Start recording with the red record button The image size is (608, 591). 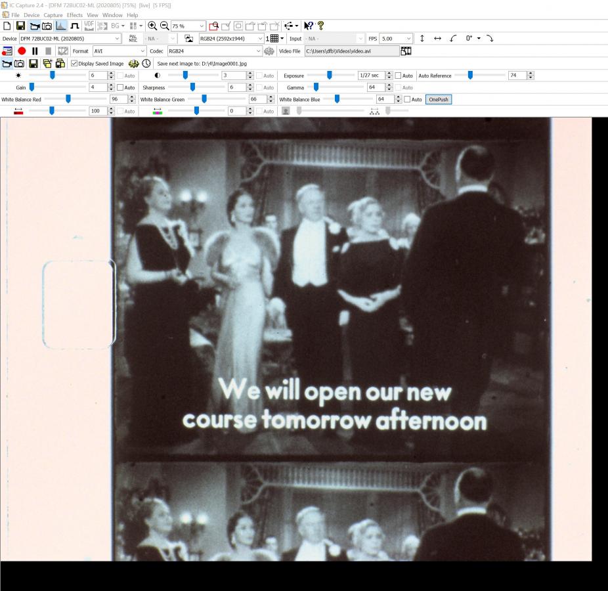(x=22, y=51)
